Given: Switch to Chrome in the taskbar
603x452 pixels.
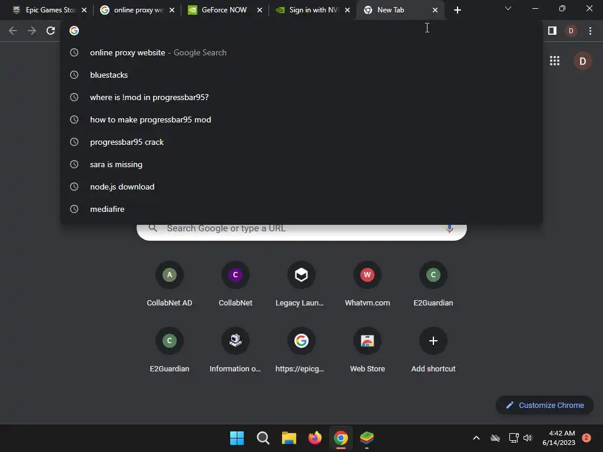Looking at the screenshot, I should tap(341, 438).
